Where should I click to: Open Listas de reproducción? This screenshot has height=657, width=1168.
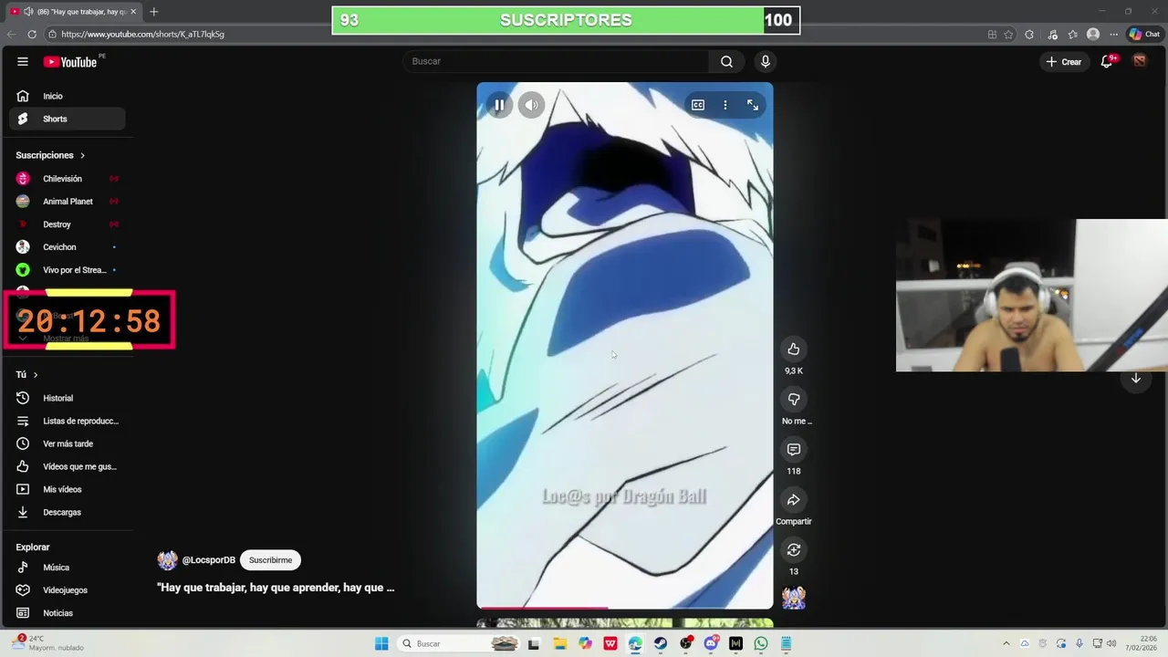pos(68,421)
